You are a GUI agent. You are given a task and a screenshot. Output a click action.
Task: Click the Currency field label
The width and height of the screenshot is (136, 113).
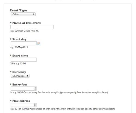19,72
